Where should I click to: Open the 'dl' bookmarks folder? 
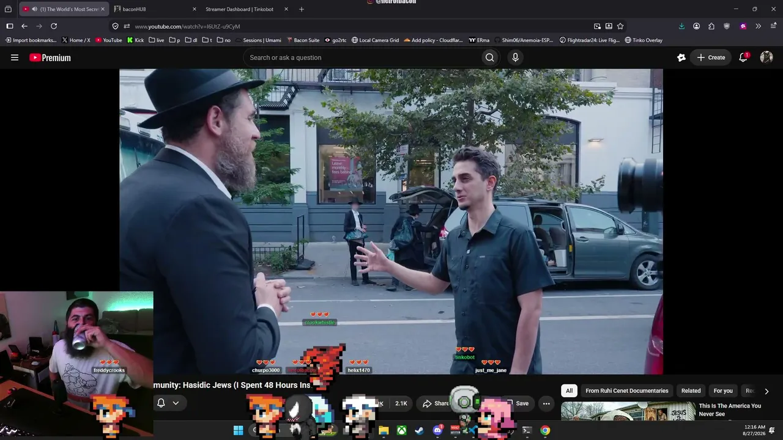(191, 40)
